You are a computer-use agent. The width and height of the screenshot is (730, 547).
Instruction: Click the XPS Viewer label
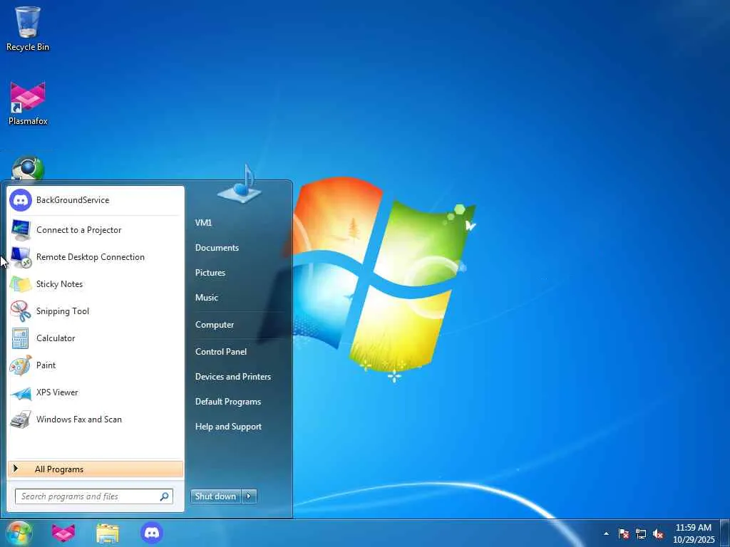click(57, 392)
